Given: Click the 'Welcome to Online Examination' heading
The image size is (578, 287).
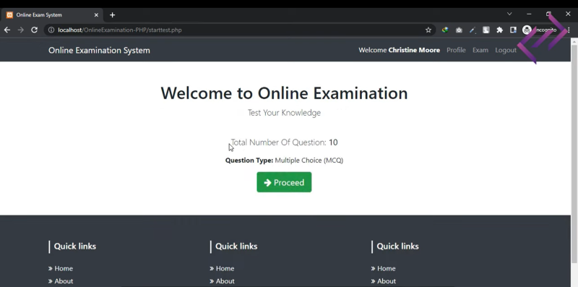Looking at the screenshot, I should click(284, 93).
